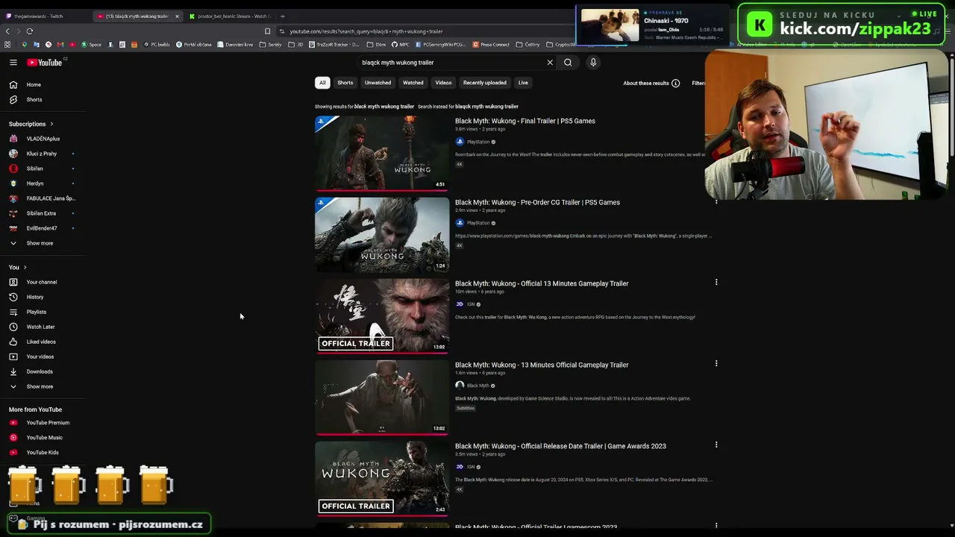Open the Pre-Order CG Trailer title link
The width and height of the screenshot is (955, 537).
tap(537, 202)
